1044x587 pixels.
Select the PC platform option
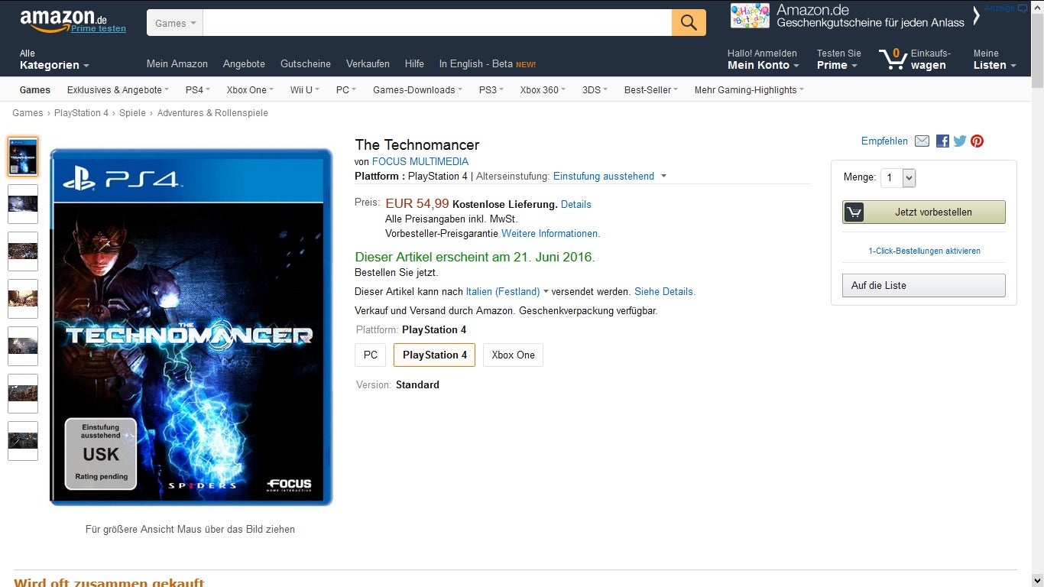pyautogui.click(x=371, y=355)
